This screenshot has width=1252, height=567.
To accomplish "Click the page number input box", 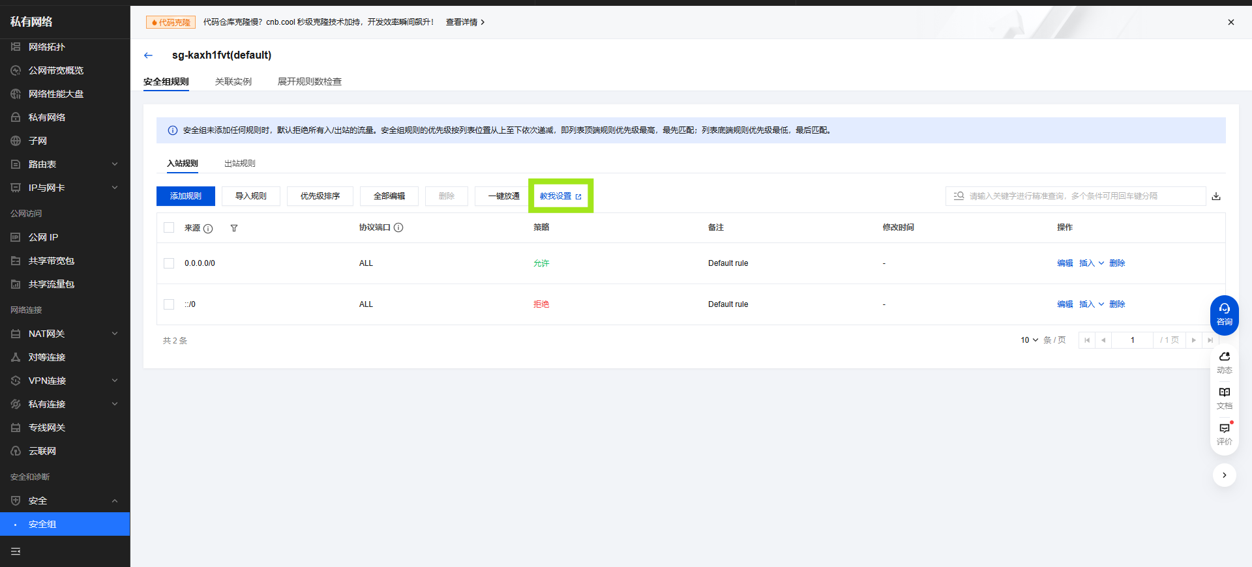I will [x=1133, y=340].
